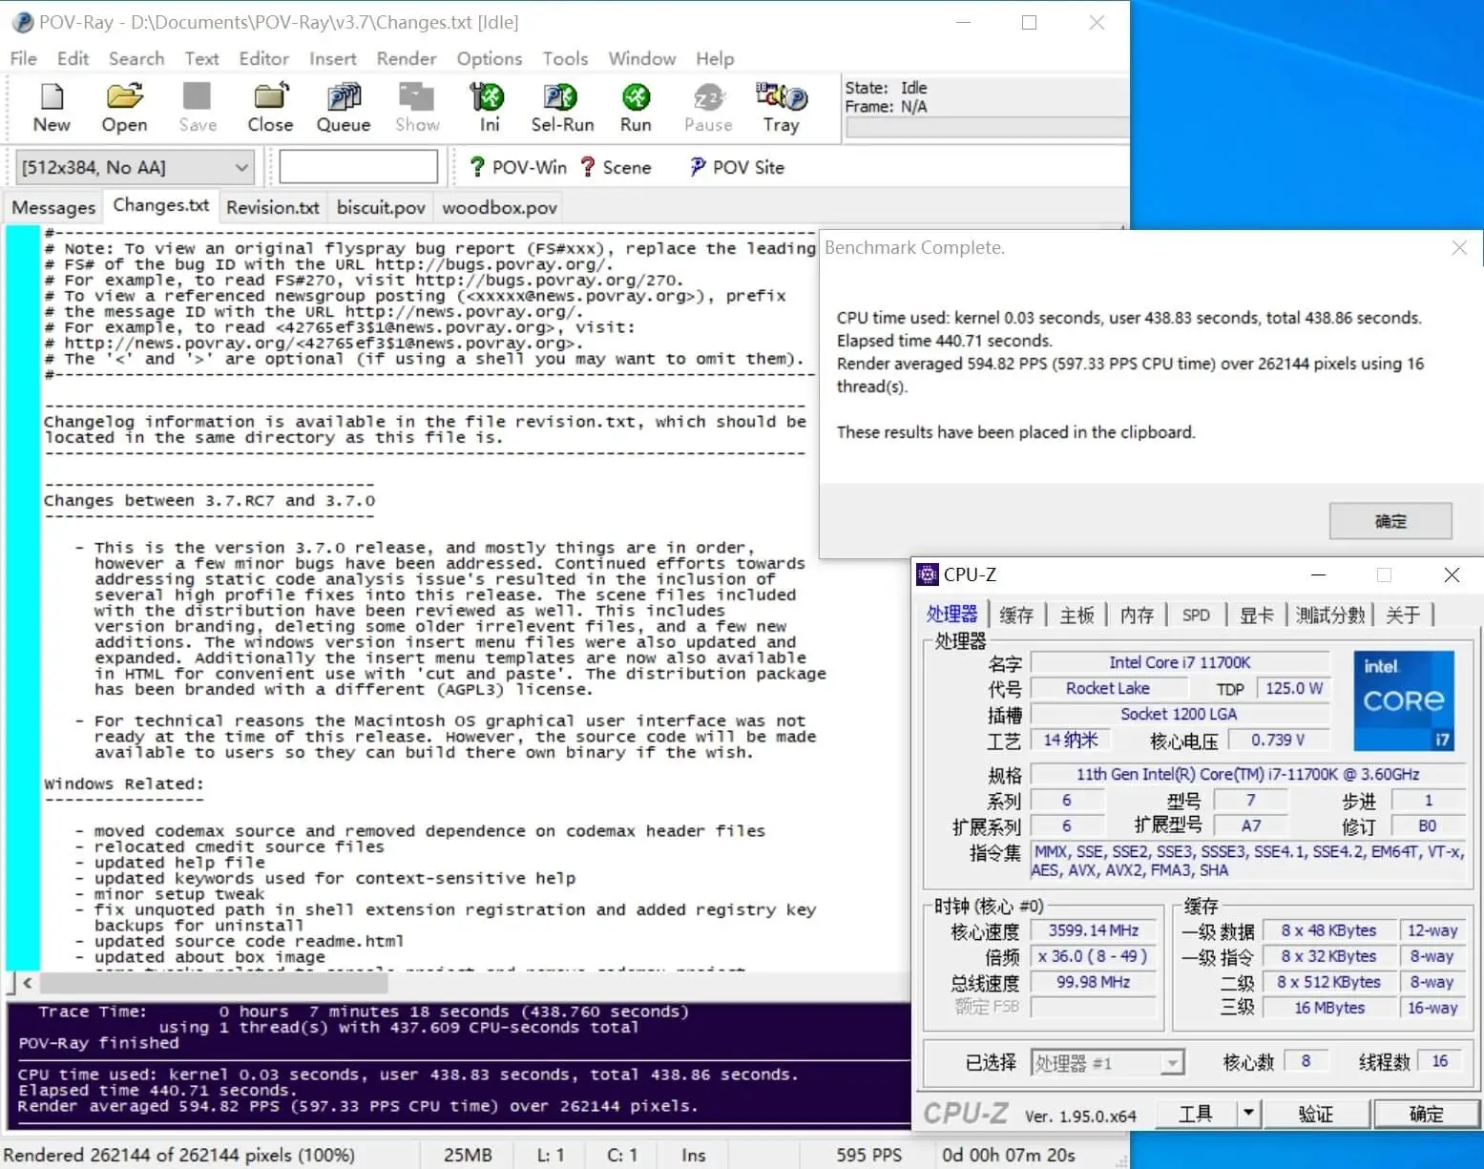
Task: Switch to the 内存 tab in CPU-Z
Action: (x=1137, y=615)
